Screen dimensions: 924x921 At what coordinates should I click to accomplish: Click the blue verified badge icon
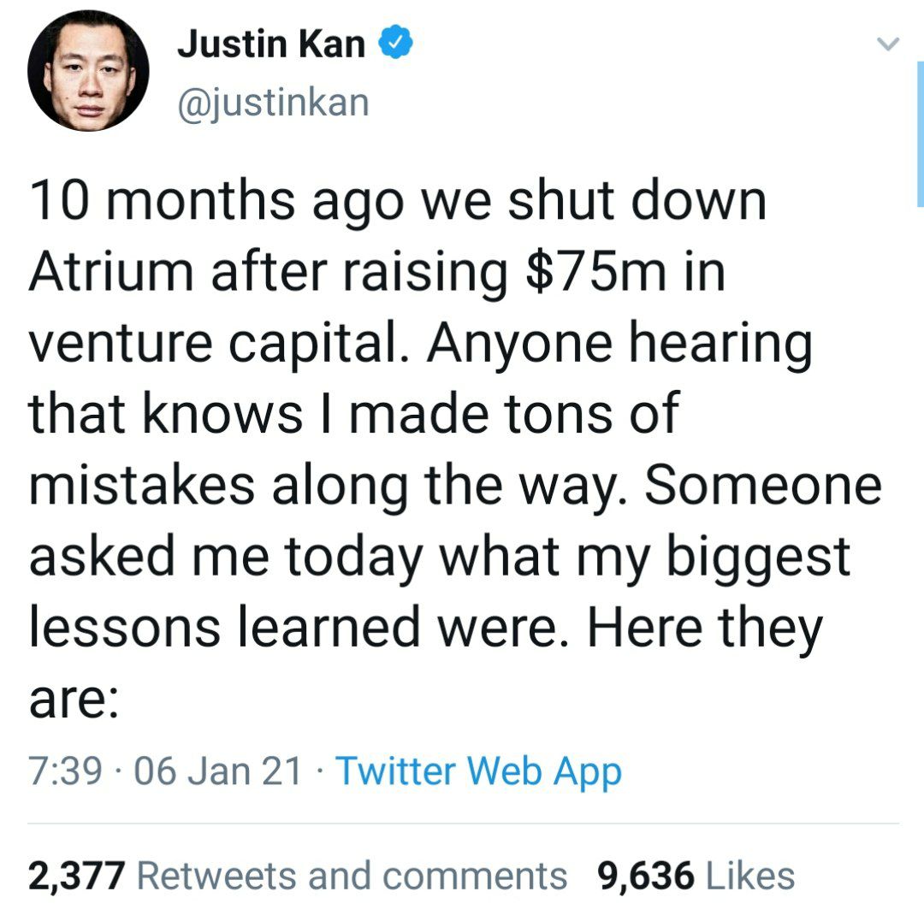(395, 44)
